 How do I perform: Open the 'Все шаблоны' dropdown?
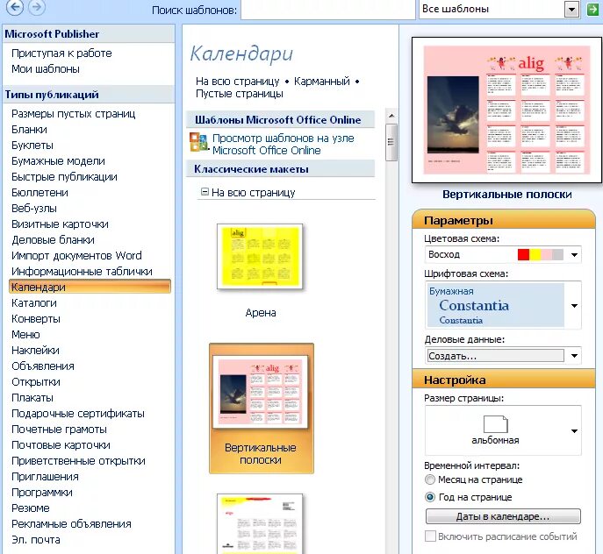pyautogui.click(x=572, y=10)
